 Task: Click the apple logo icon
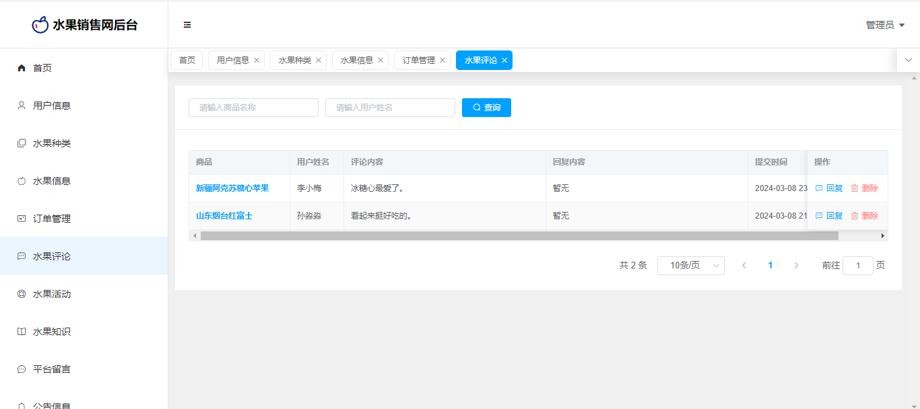pos(40,25)
